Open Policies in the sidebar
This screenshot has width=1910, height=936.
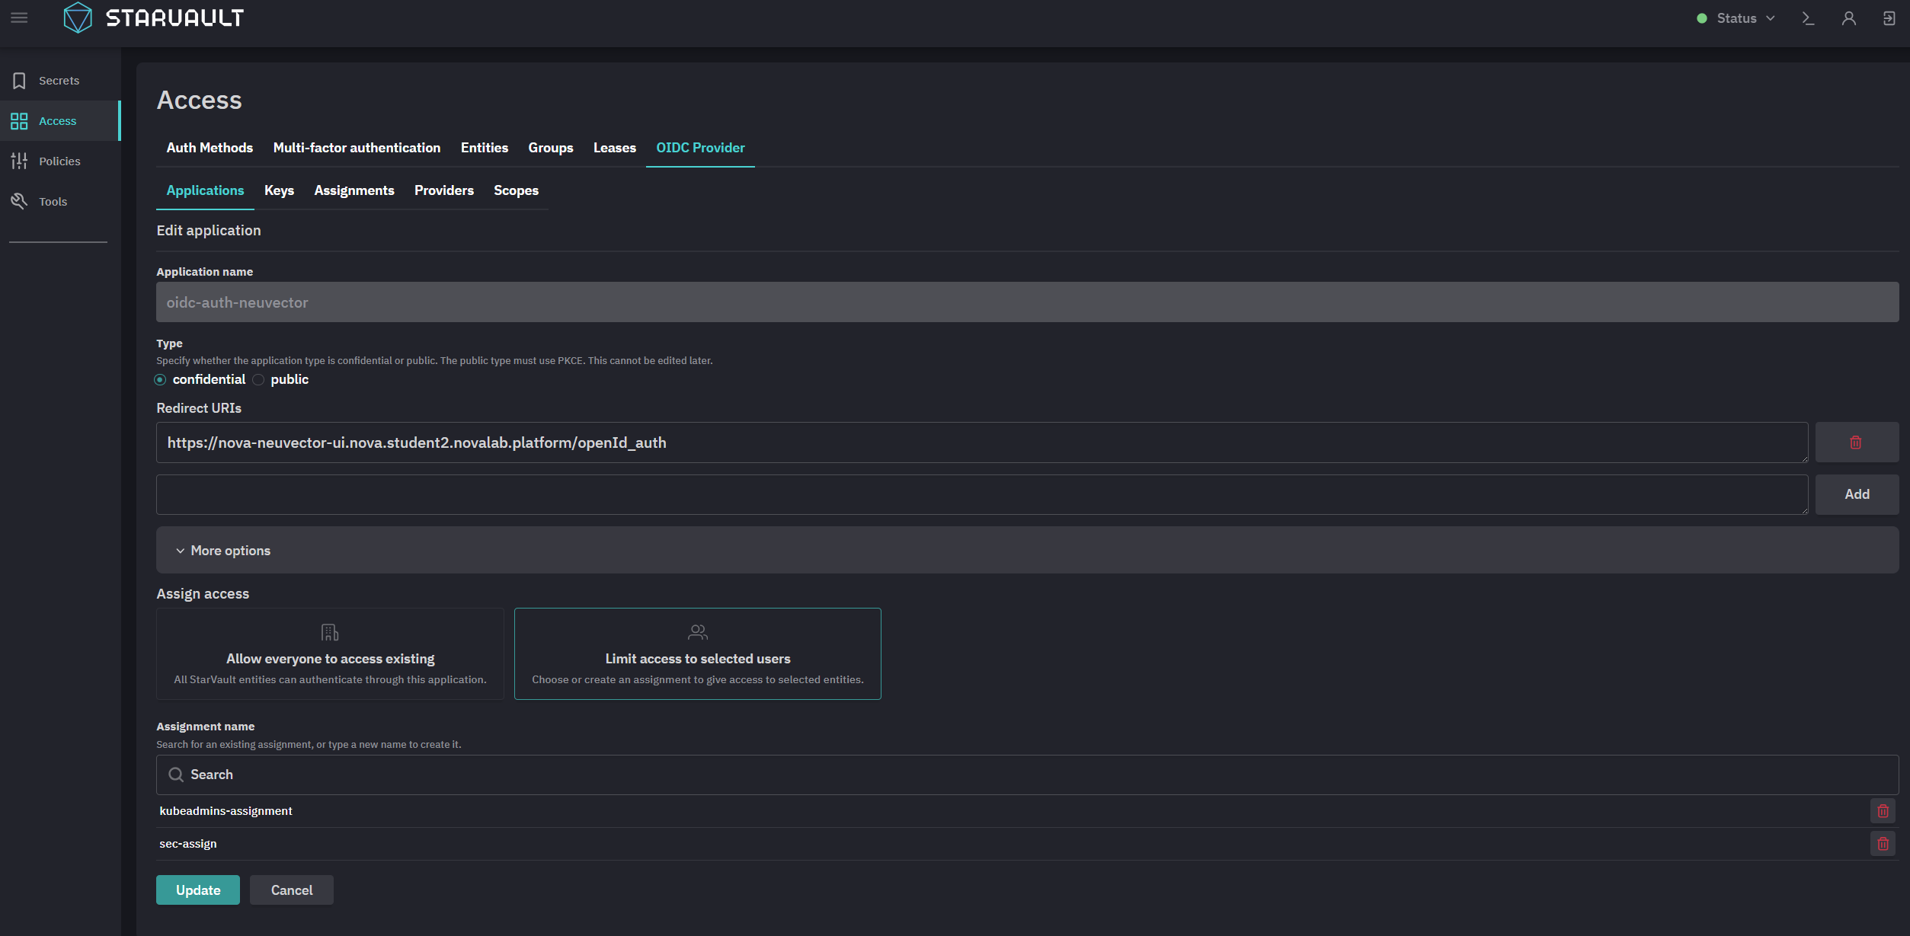(x=60, y=161)
